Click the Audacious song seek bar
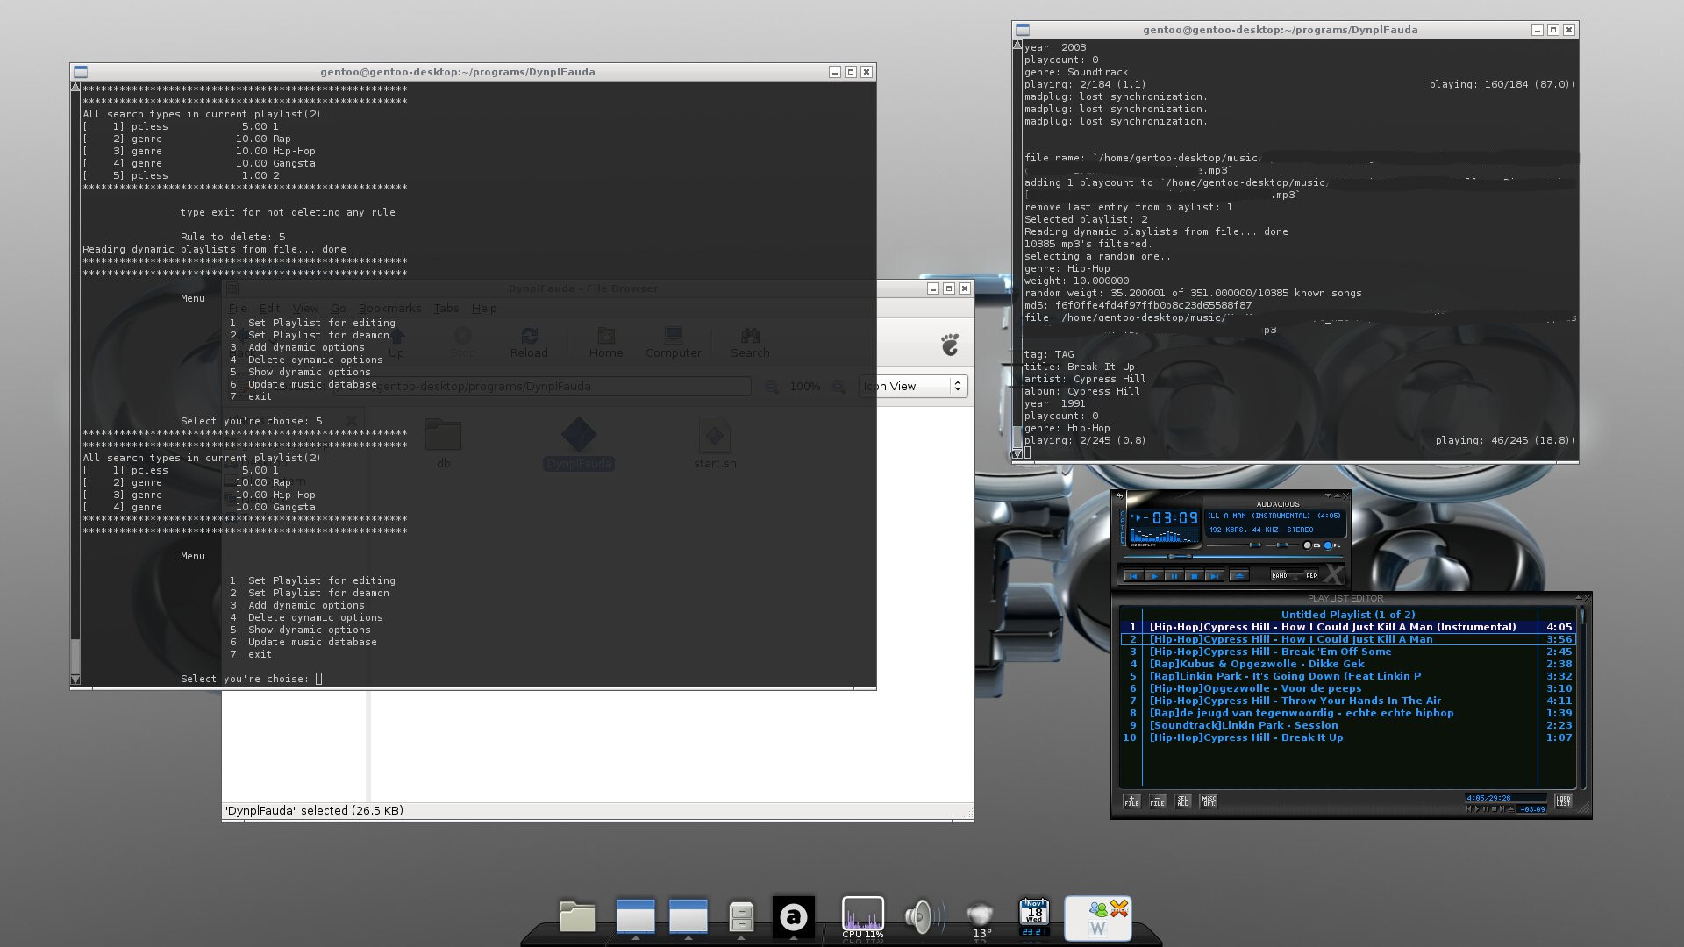Viewport: 1684px width, 947px height. (1233, 557)
